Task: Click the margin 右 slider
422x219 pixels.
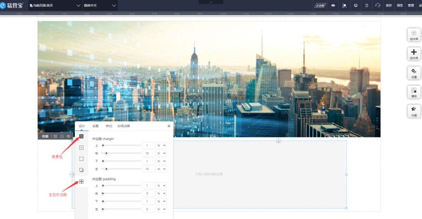Action: (121, 153)
